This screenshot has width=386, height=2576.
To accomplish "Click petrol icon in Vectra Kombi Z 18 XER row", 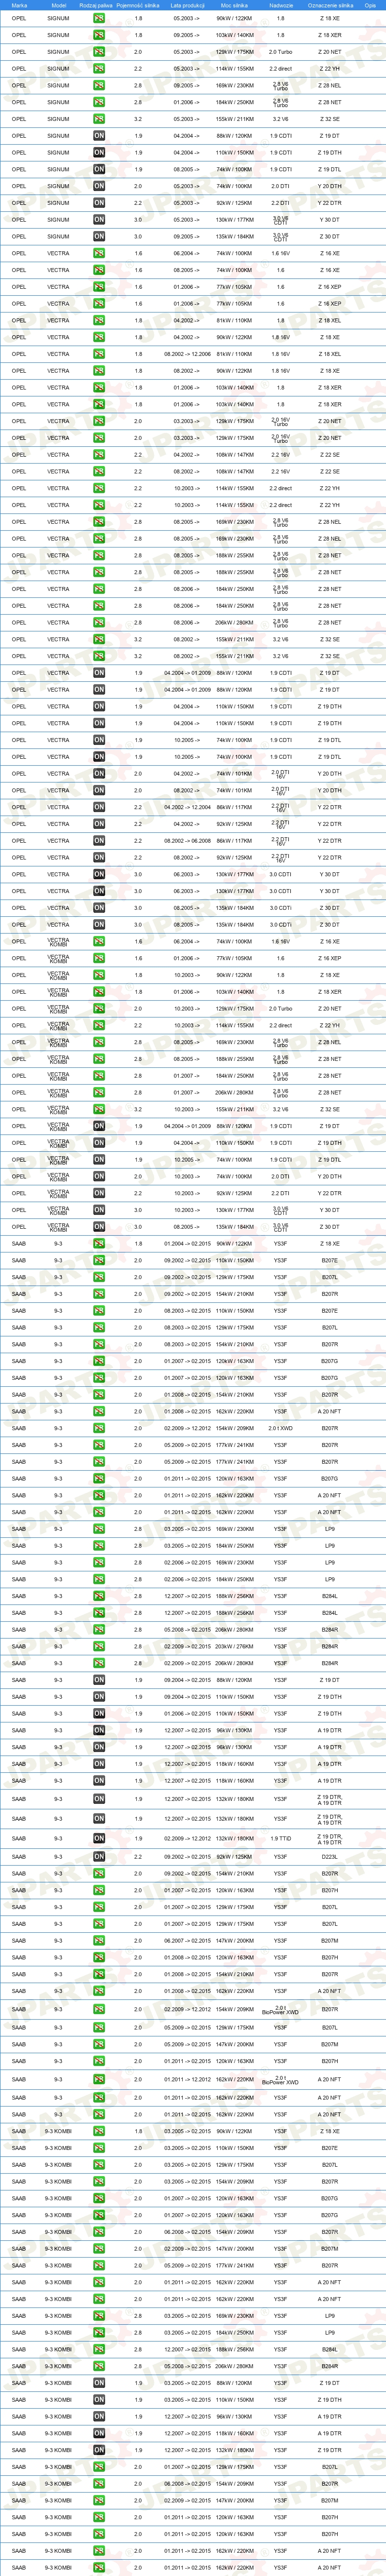I will click(99, 992).
